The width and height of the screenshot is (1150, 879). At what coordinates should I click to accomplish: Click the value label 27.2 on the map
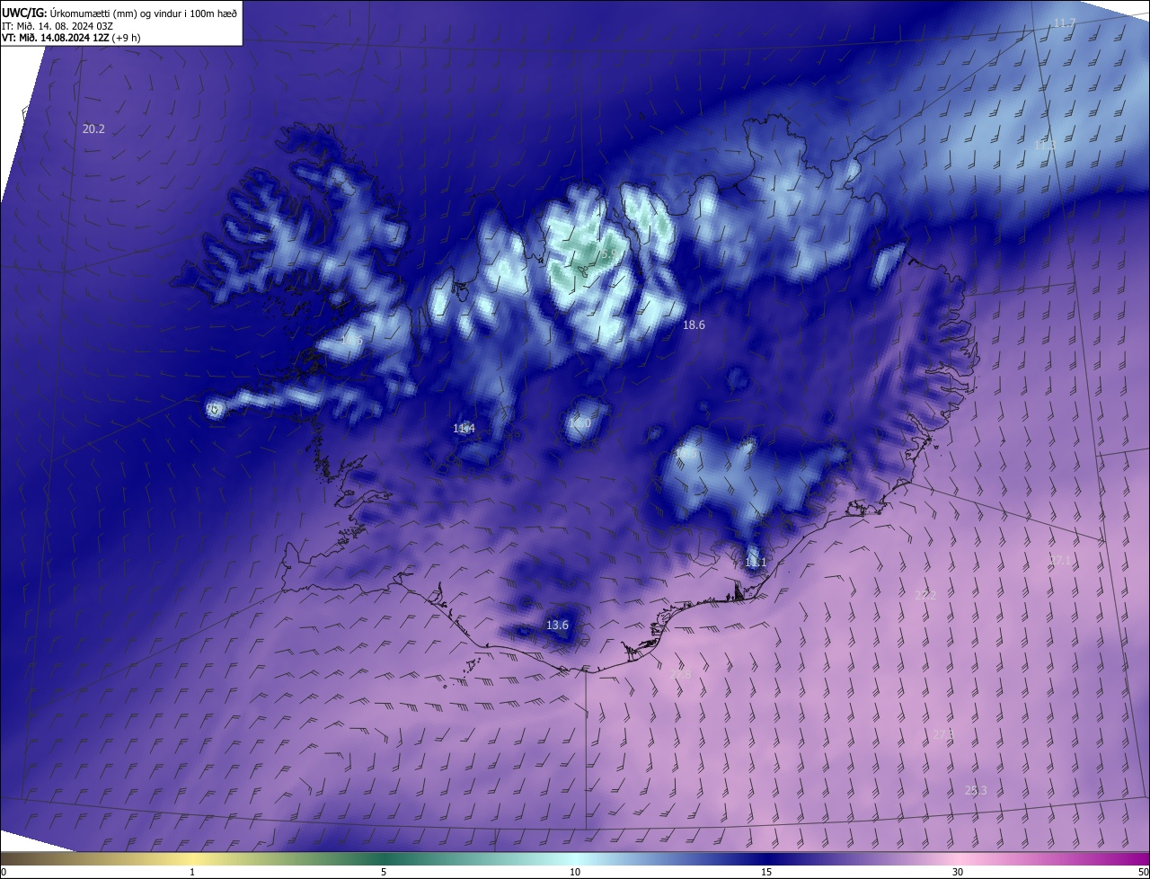925,596
